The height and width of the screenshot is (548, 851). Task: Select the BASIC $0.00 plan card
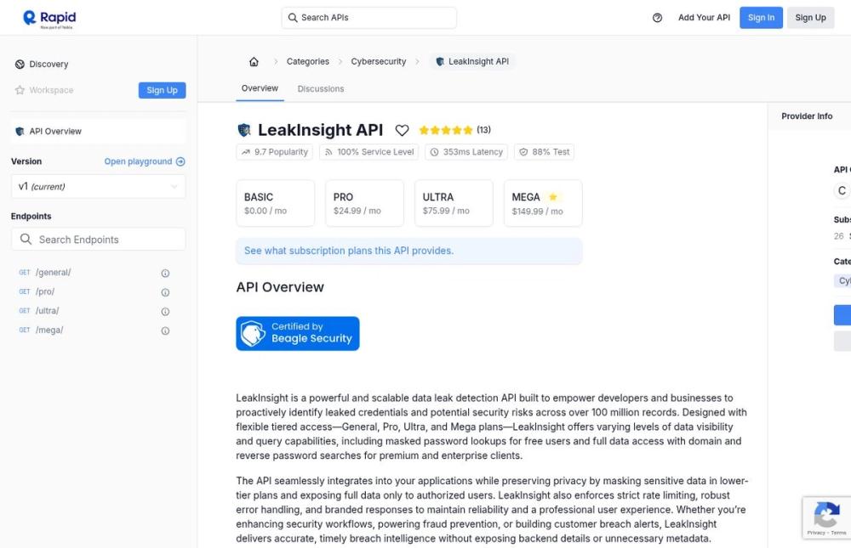tap(275, 203)
